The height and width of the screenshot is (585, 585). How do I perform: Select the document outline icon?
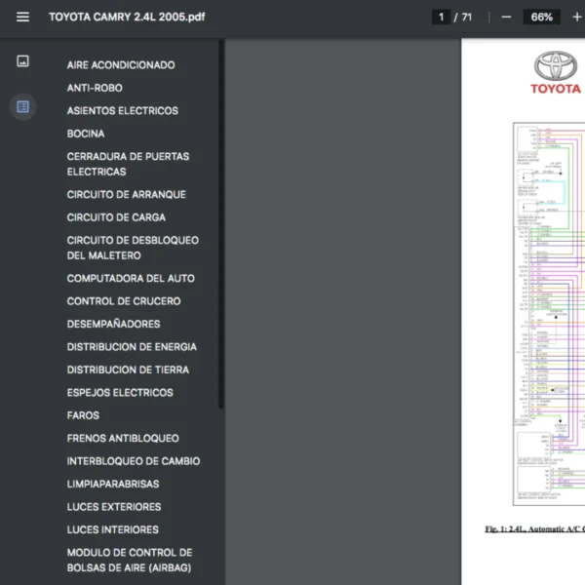point(22,106)
